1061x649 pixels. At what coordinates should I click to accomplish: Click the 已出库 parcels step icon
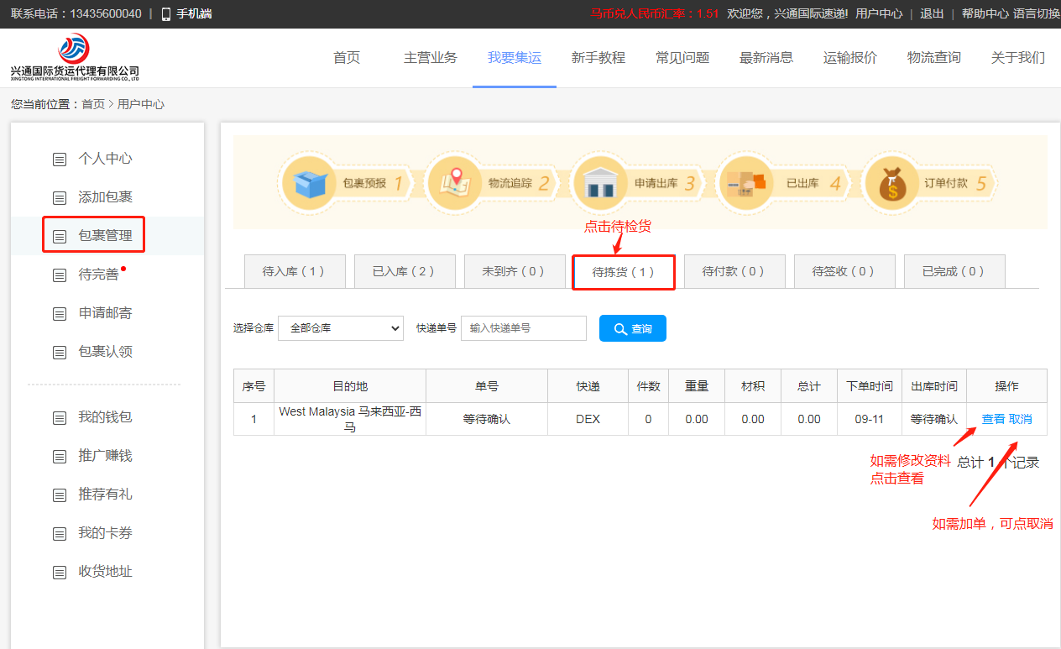[745, 182]
